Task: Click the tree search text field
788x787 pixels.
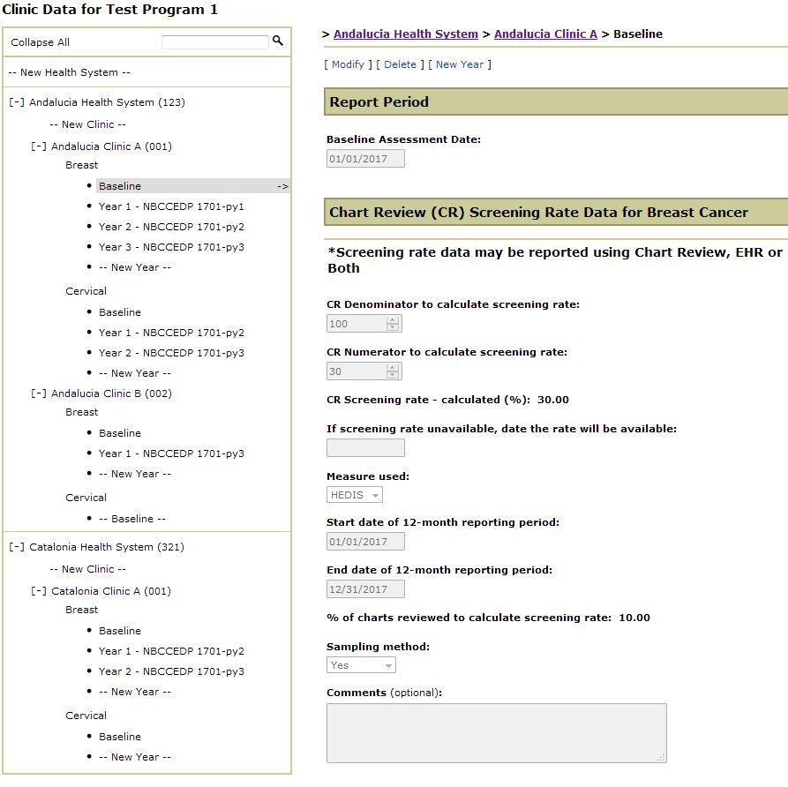Action: (x=214, y=42)
